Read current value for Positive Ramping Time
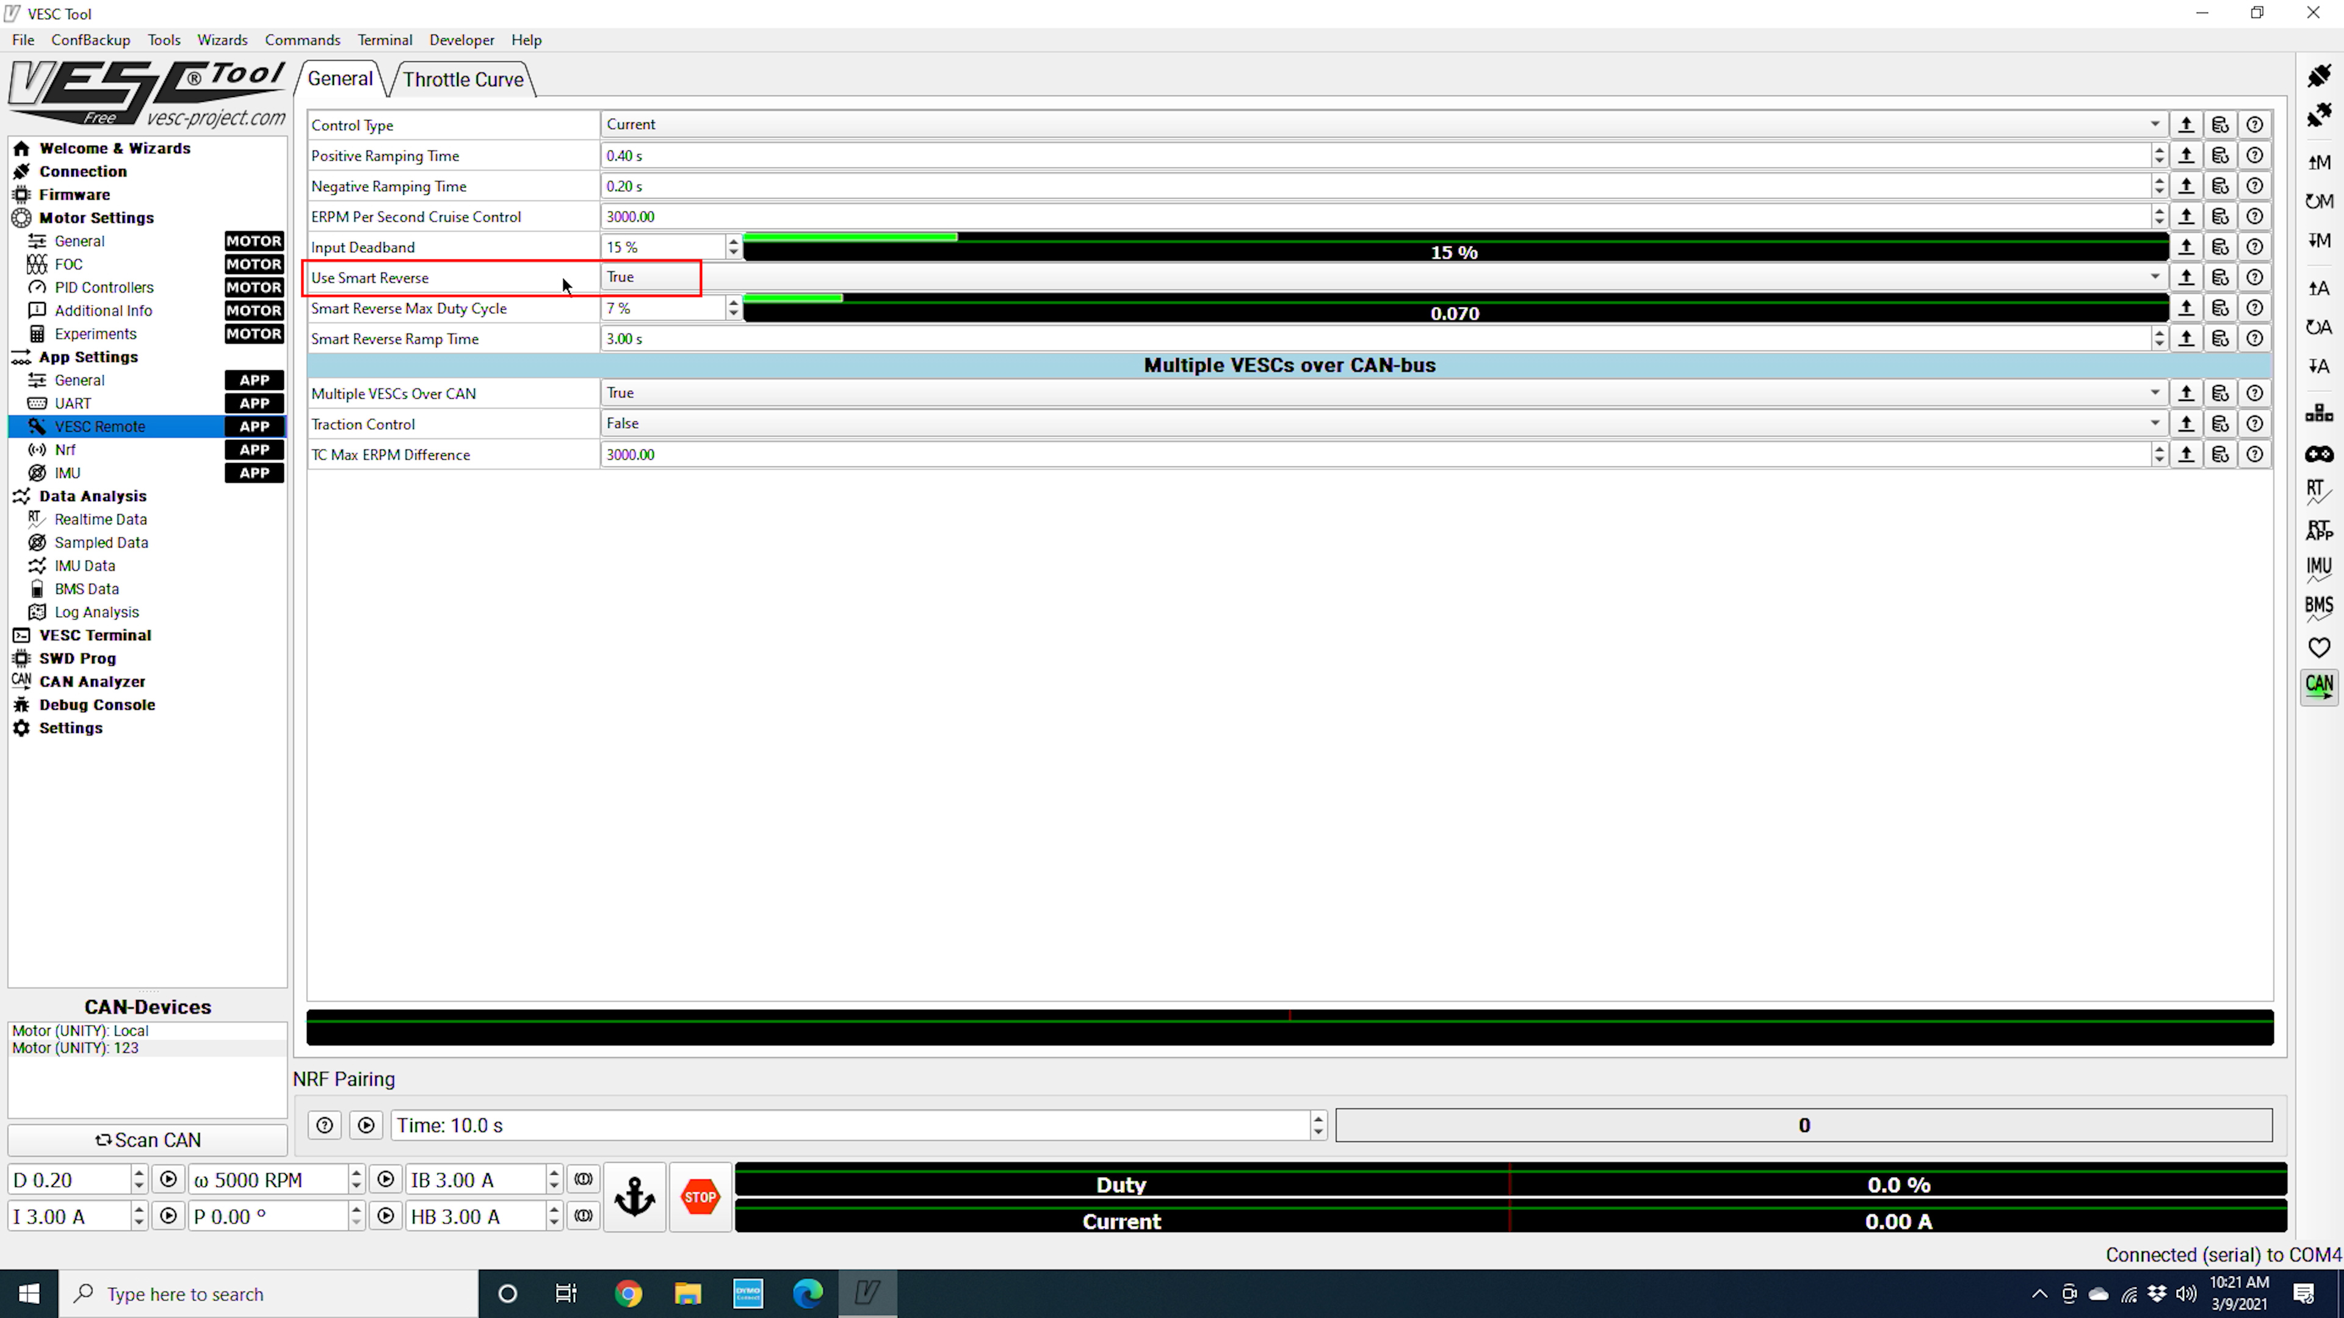Image resolution: width=2344 pixels, height=1318 pixels. pyautogui.click(x=2186, y=156)
